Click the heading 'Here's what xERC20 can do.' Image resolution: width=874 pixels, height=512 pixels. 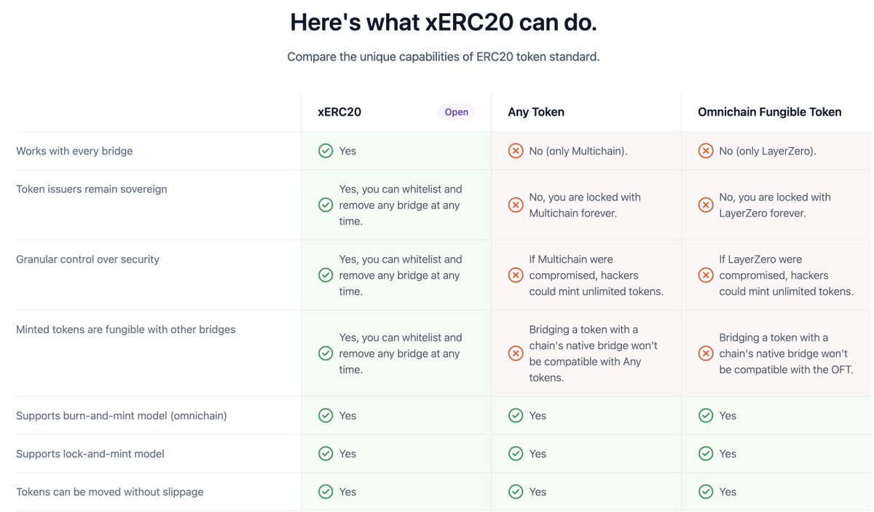(x=444, y=22)
